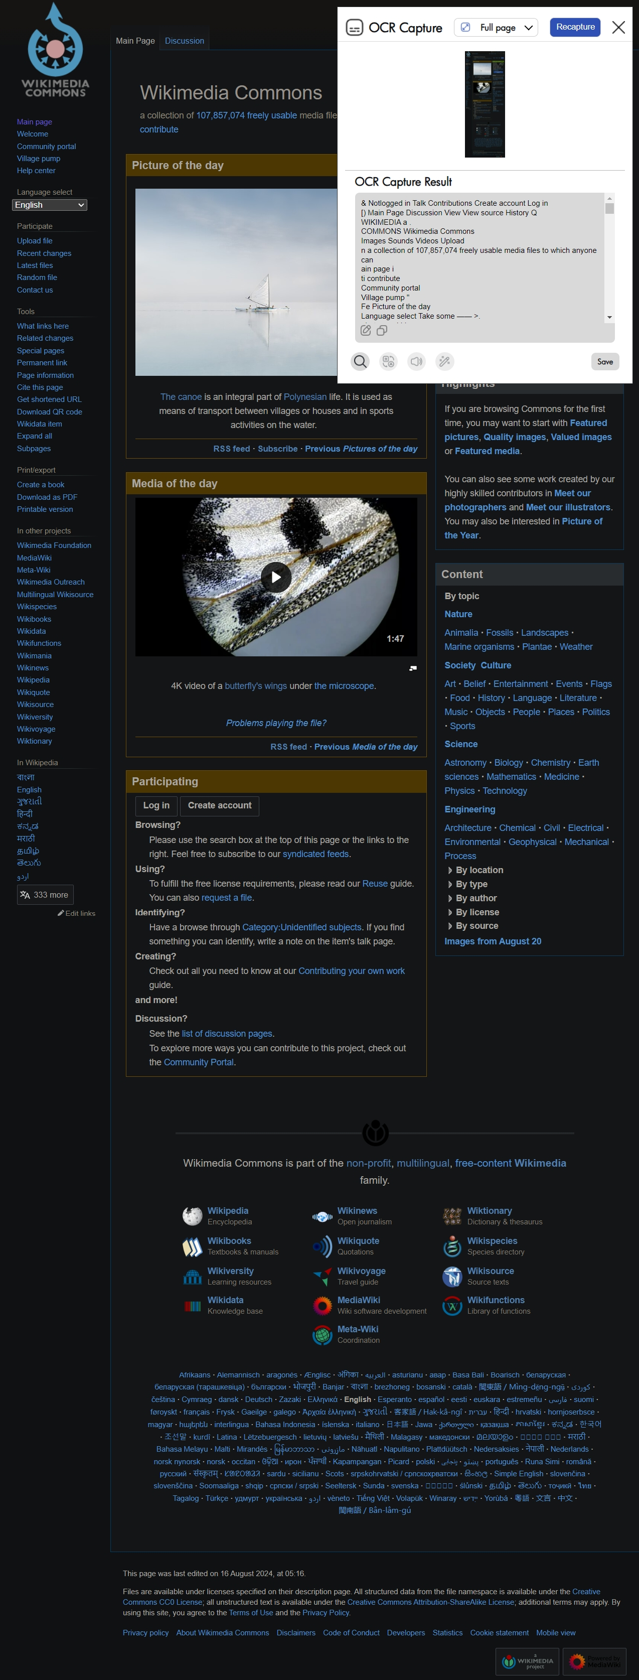Click the Wiktionary icon
Image resolution: width=639 pixels, height=1680 pixels.
[452, 1216]
